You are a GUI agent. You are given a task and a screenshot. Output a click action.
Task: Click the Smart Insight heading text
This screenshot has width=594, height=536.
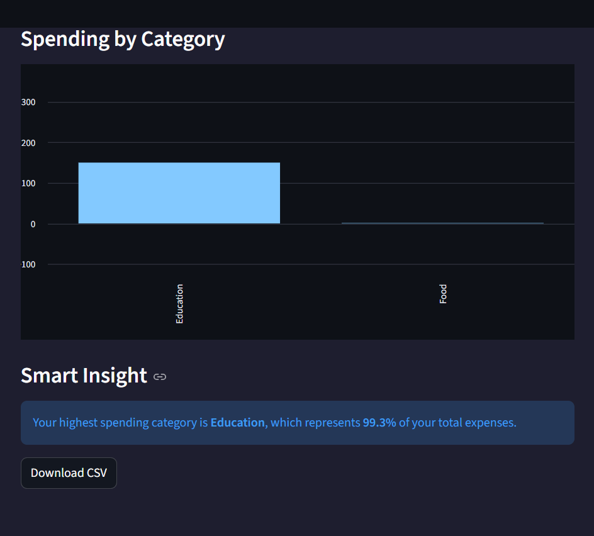84,376
